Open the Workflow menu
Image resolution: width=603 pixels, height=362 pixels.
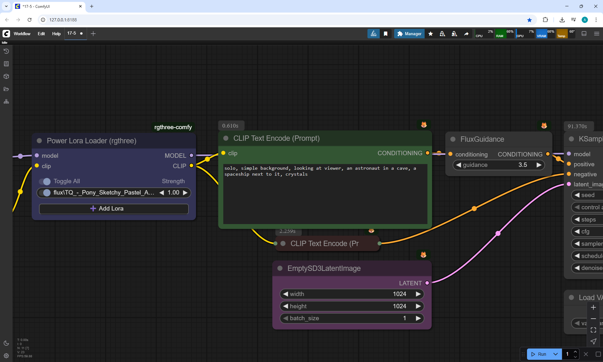coord(22,34)
